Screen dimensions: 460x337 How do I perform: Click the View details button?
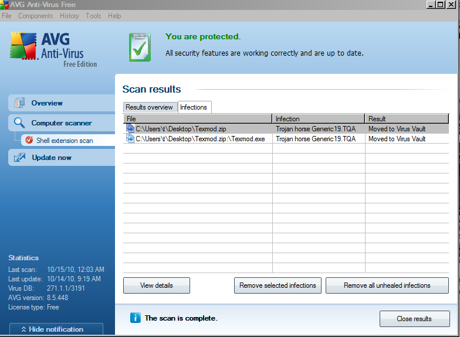point(156,285)
